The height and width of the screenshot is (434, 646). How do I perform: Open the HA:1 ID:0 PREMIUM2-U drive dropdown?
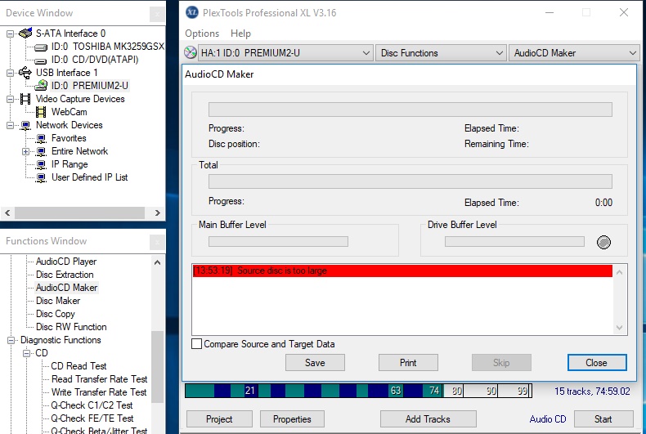click(x=285, y=52)
